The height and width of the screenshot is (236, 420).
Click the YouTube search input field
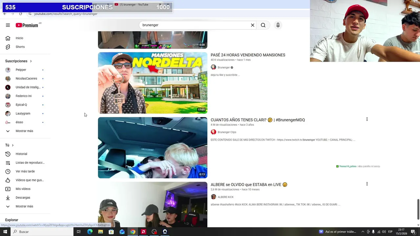[x=195, y=25]
